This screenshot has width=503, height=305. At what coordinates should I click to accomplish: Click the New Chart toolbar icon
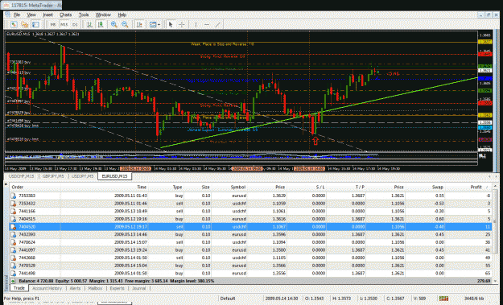click(x=14, y=24)
